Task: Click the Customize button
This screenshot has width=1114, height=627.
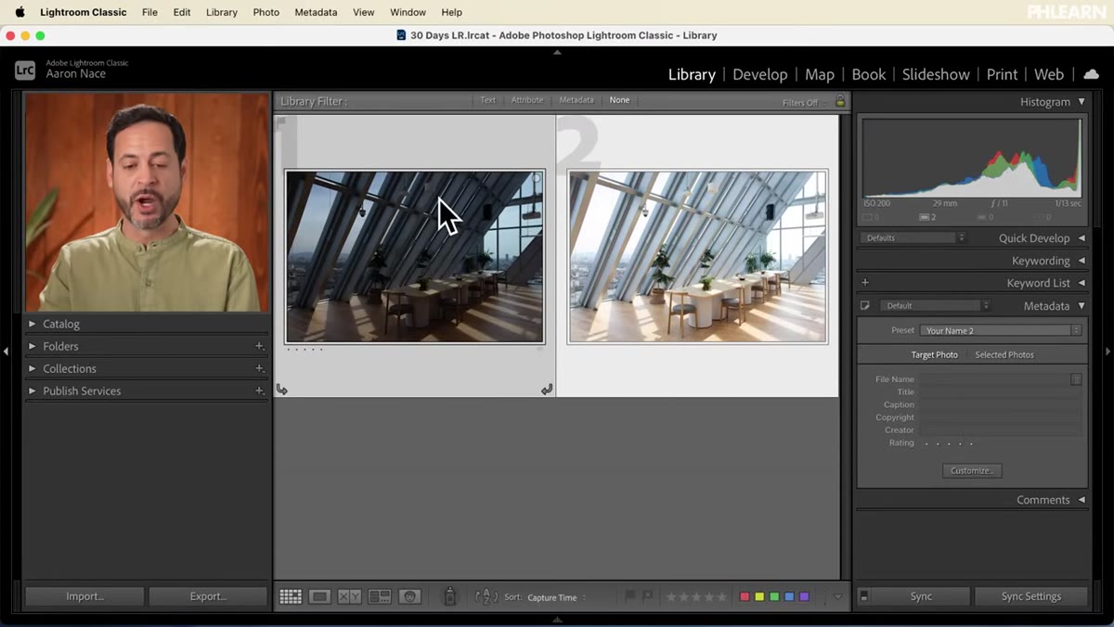Action: (972, 470)
